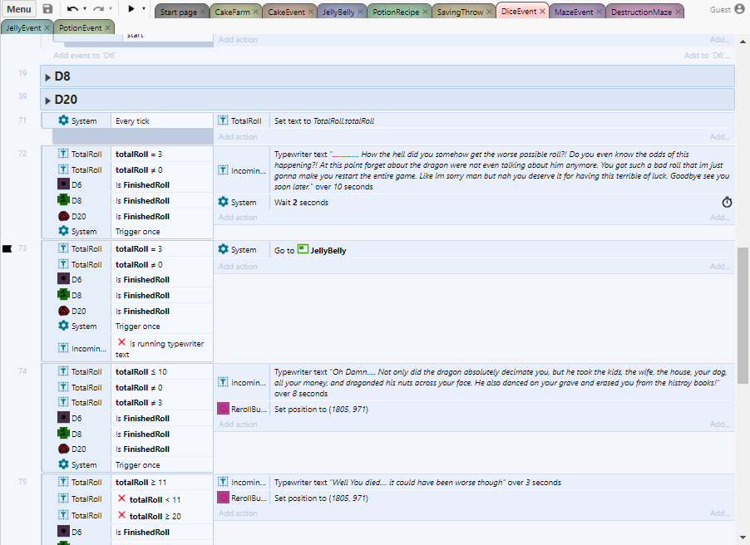Open the Menu button
Viewport: 750px width, 545px height.
(x=19, y=9)
